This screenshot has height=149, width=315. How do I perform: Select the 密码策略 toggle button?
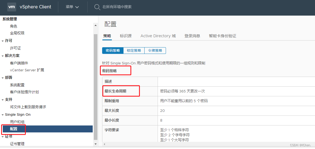pyautogui.click(x=113, y=50)
